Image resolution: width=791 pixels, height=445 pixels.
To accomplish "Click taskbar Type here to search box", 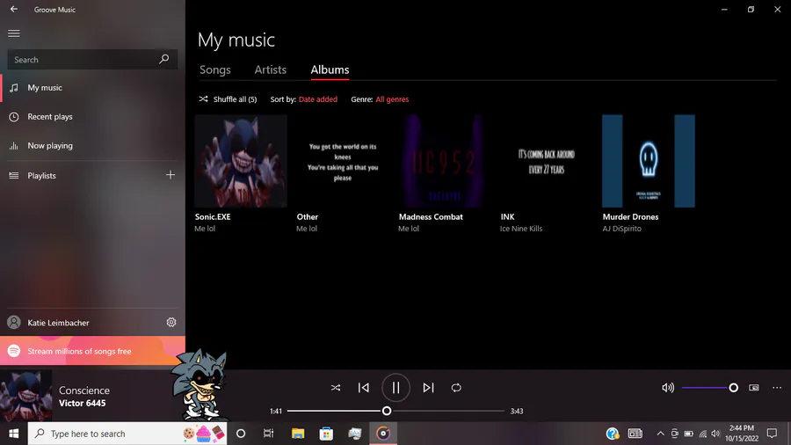I will (127, 434).
